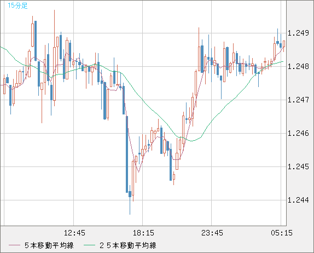Click the 1.244 price axis label

298,200
